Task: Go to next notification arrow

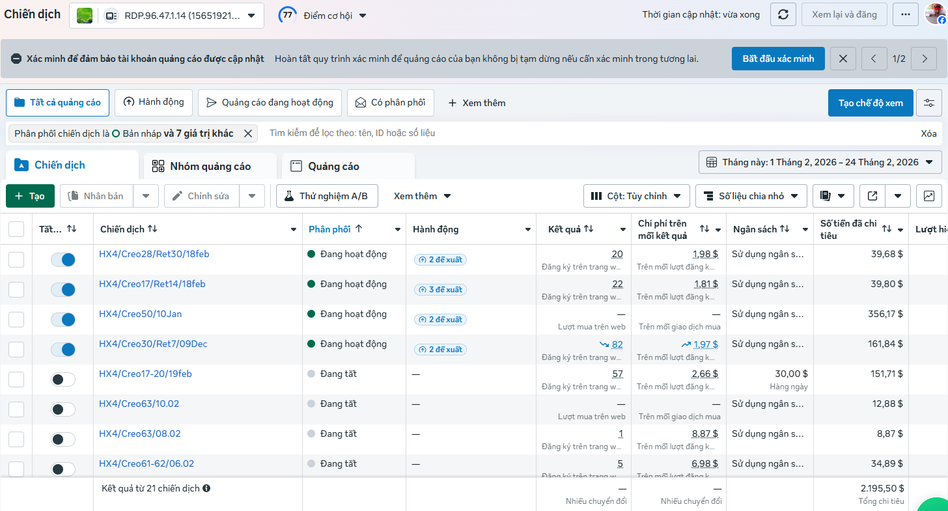Action: (x=924, y=59)
